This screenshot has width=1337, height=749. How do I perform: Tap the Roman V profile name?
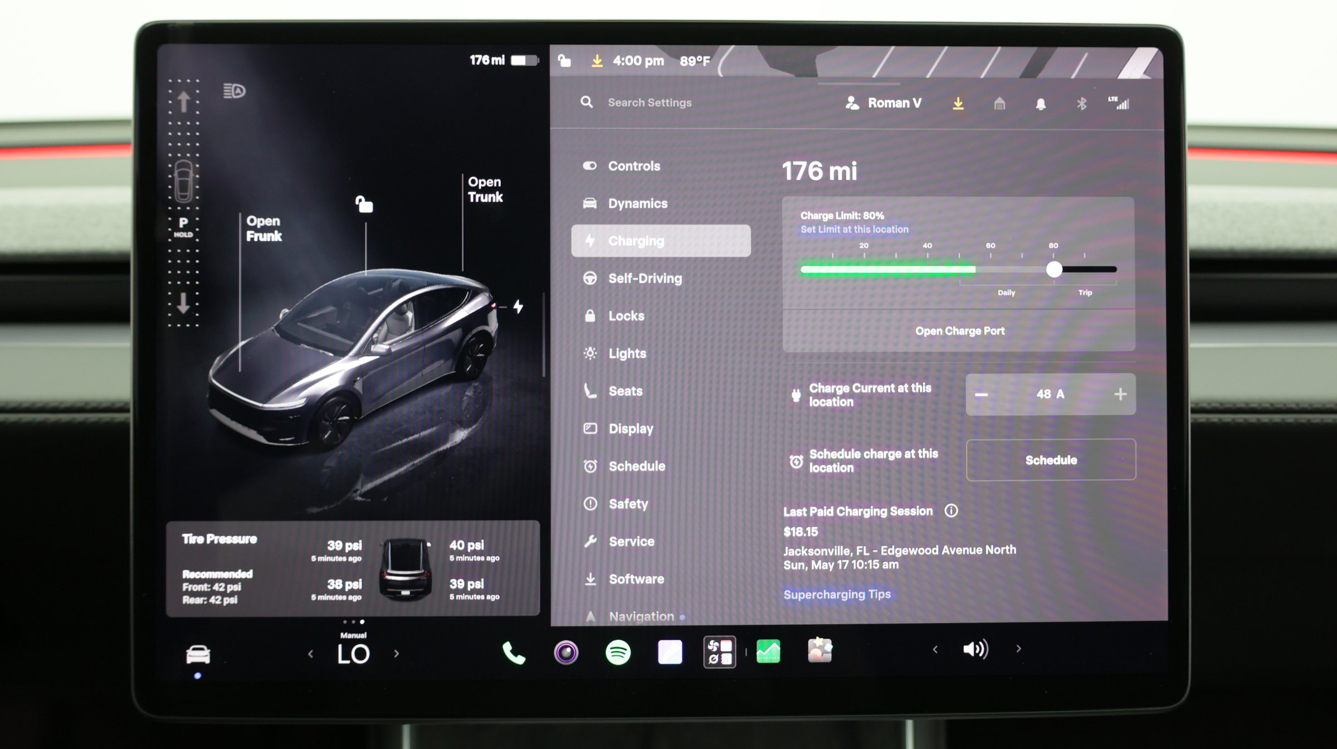coord(894,103)
